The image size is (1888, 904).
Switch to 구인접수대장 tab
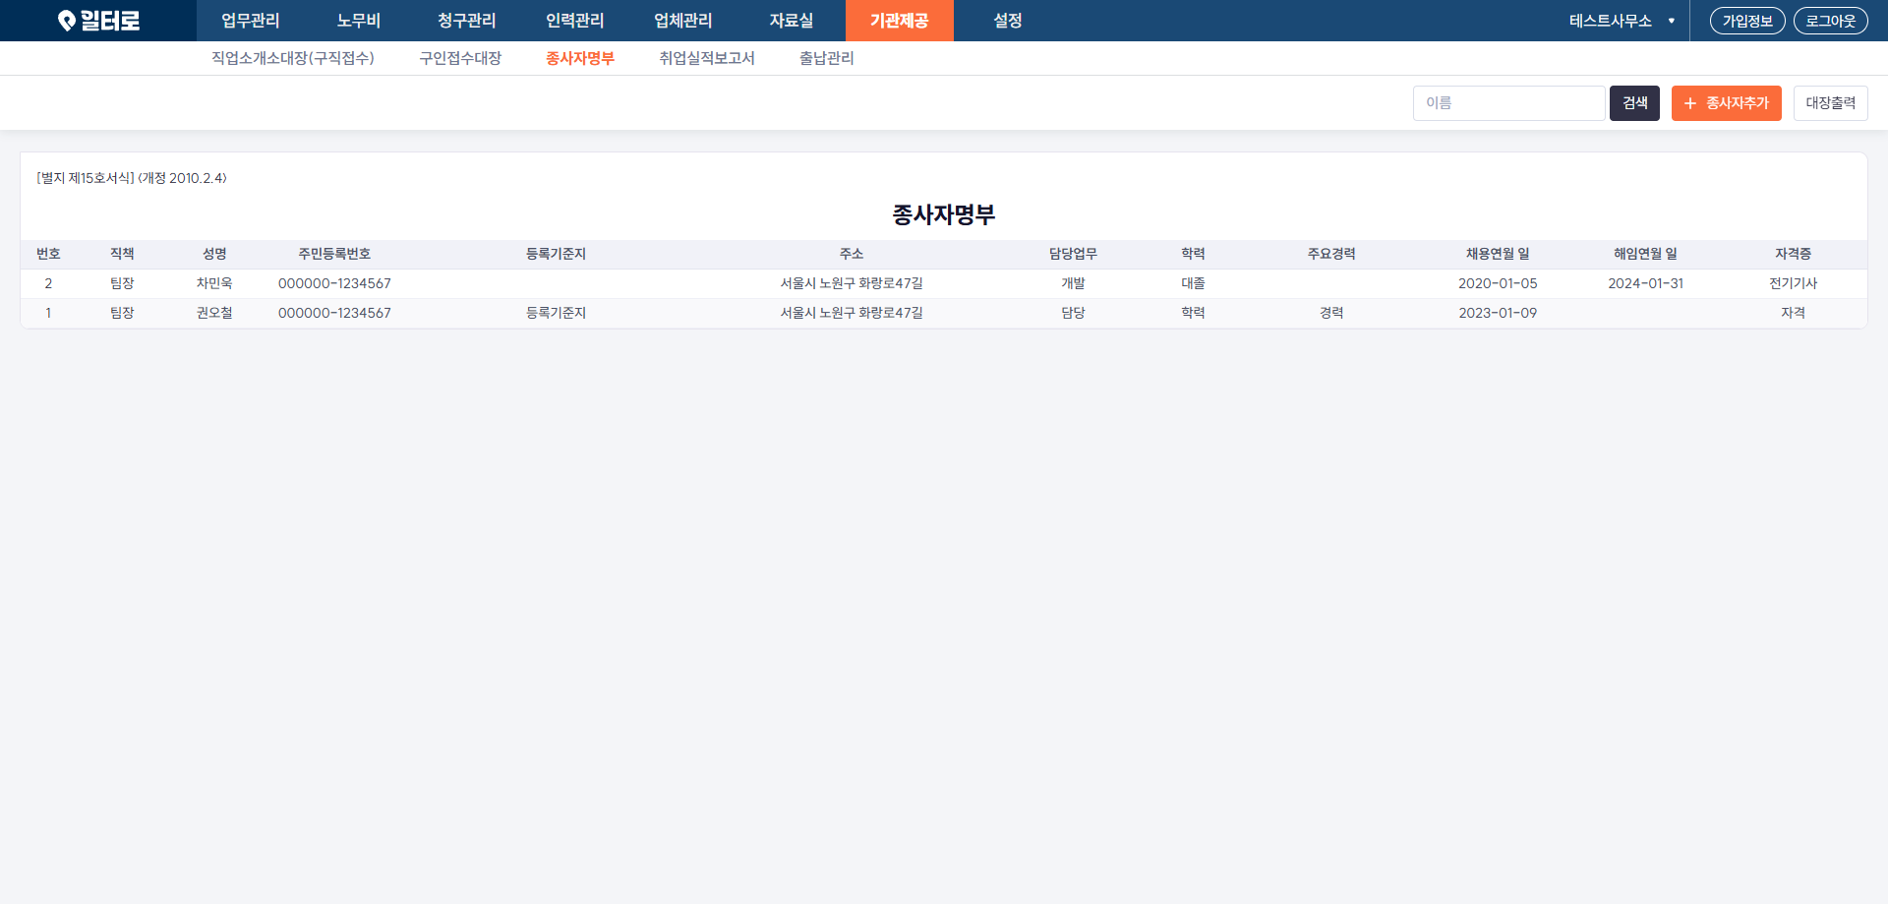click(x=460, y=58)
